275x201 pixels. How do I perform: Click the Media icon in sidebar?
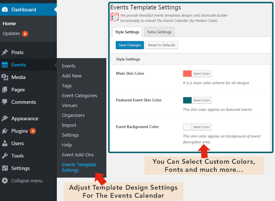[5, 77]
